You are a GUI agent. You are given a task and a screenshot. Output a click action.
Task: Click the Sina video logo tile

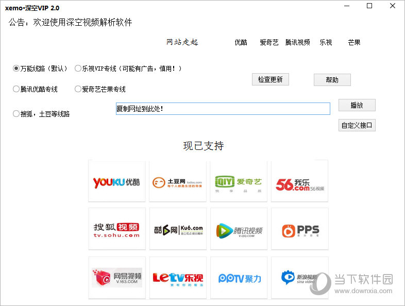pyautogui.click(x=299, y=278)
